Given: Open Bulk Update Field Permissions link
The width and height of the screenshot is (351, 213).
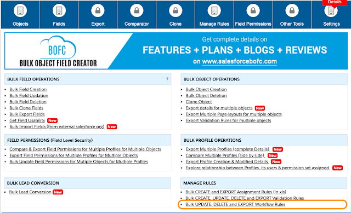Looking at the screenshot, I should click(78, 162).
